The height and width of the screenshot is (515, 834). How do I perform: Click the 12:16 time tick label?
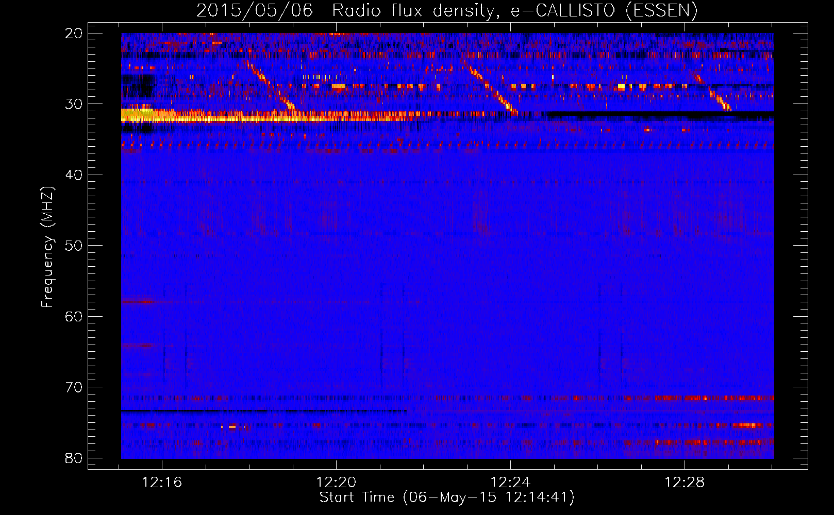[162, 483]
